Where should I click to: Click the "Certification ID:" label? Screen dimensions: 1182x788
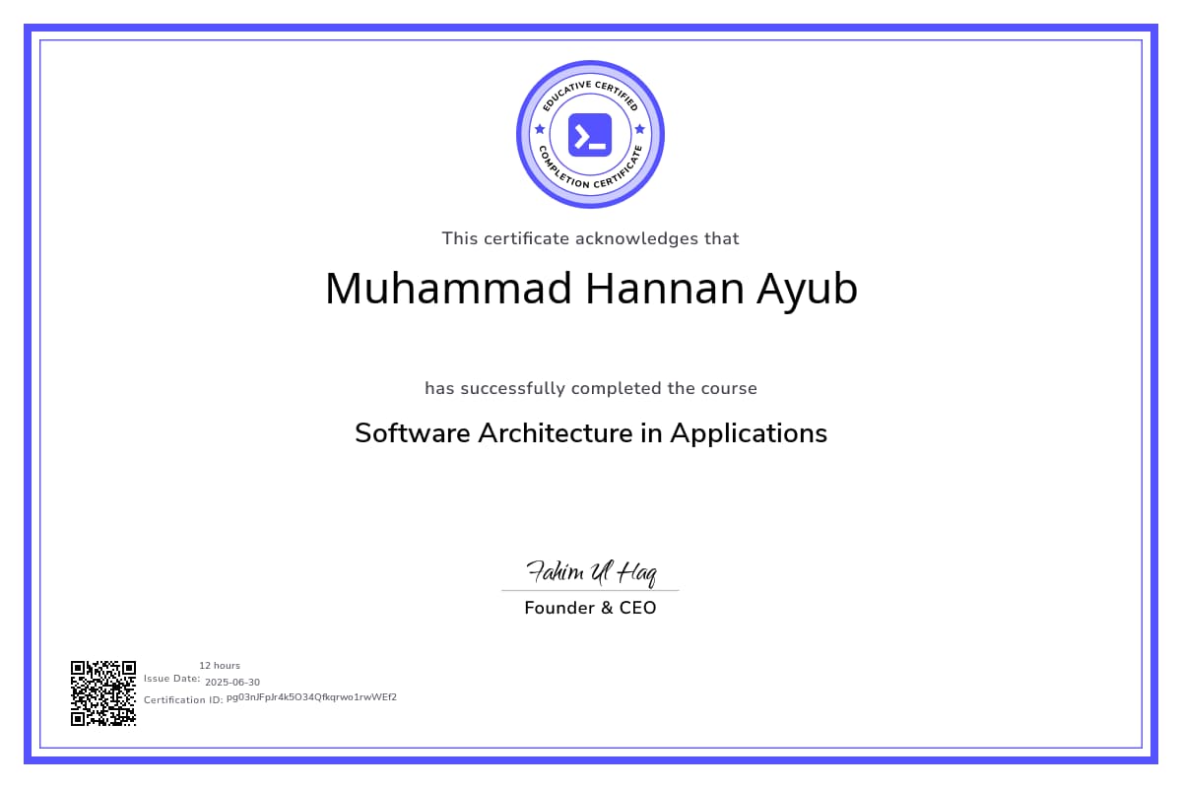click(x=183, y=699)
